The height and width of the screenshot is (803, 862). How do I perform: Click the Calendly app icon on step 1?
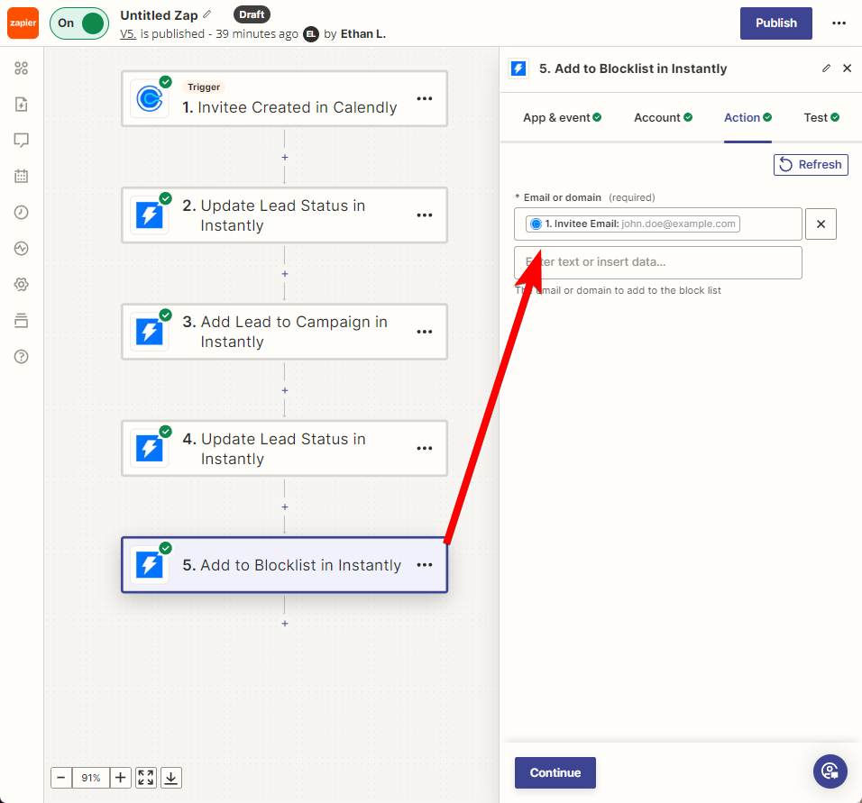point(150,99)
